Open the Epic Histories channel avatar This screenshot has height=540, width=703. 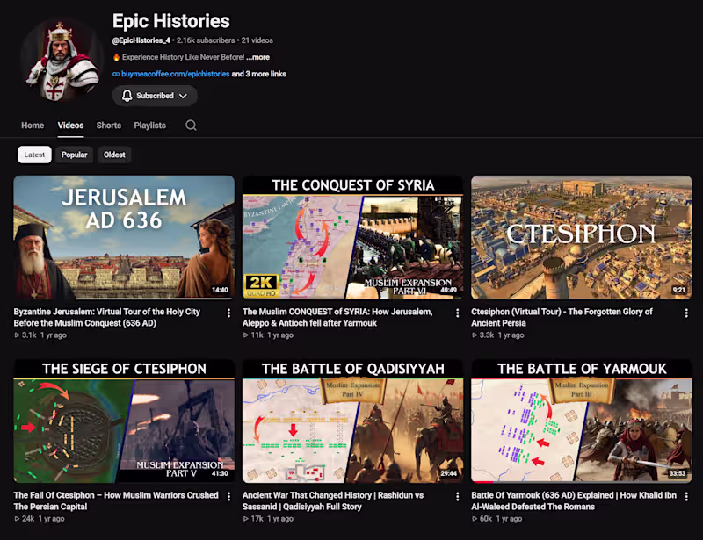pyautogui.click(x=62, y=59)
